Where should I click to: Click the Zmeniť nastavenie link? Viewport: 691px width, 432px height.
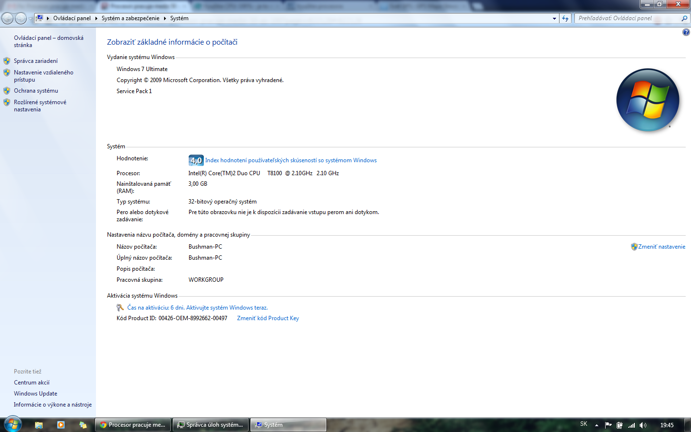(662, 247)
